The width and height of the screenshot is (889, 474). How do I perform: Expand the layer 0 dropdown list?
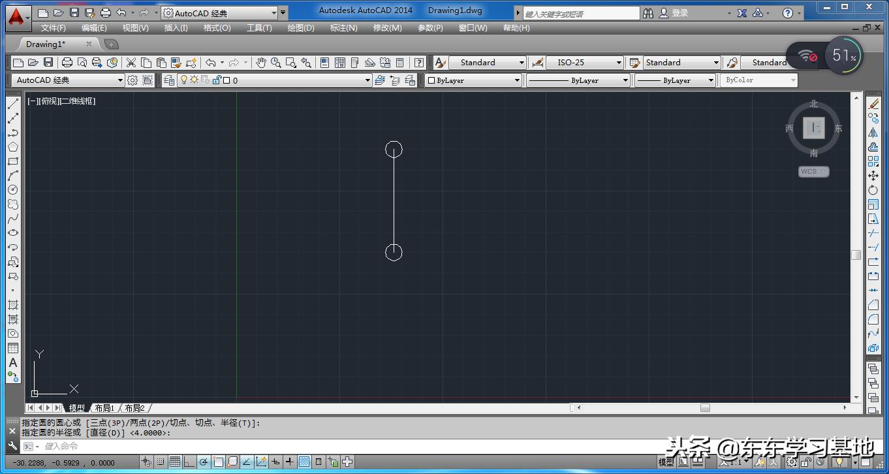[x=367, y=80]
